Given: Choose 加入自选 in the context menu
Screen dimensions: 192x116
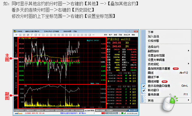Looking at the screenshot, I should click(154, 36).
